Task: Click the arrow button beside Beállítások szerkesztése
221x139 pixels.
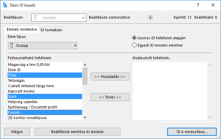Action: pyautogui.click(x=150, y=17)
